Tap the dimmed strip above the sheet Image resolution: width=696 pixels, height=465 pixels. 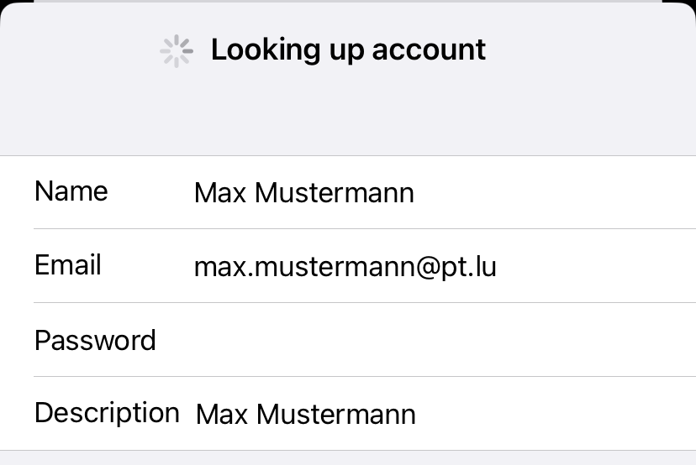click(348, 2)
